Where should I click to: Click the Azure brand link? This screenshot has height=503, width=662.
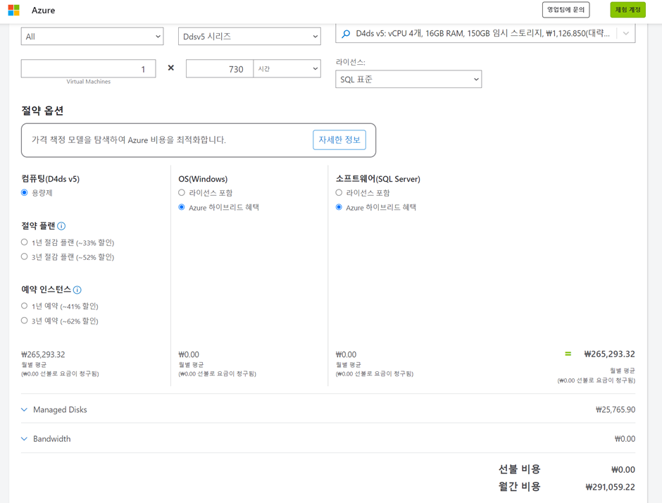pos(43,10)
